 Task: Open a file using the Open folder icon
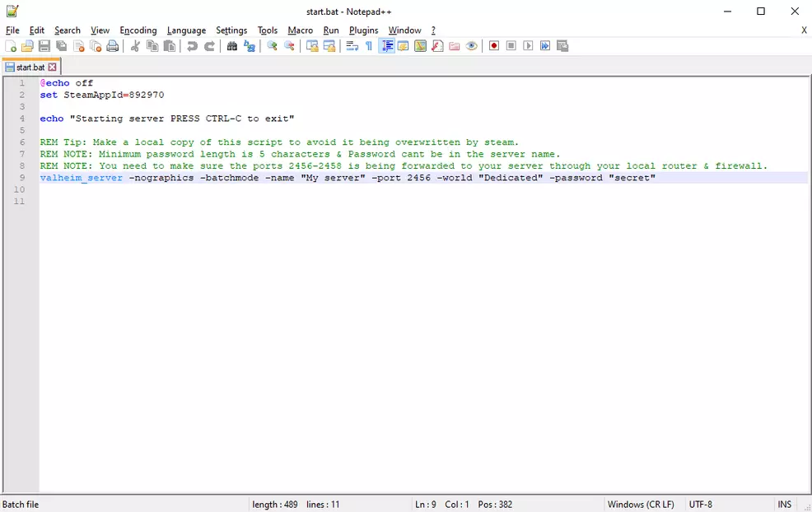[27, 46]
